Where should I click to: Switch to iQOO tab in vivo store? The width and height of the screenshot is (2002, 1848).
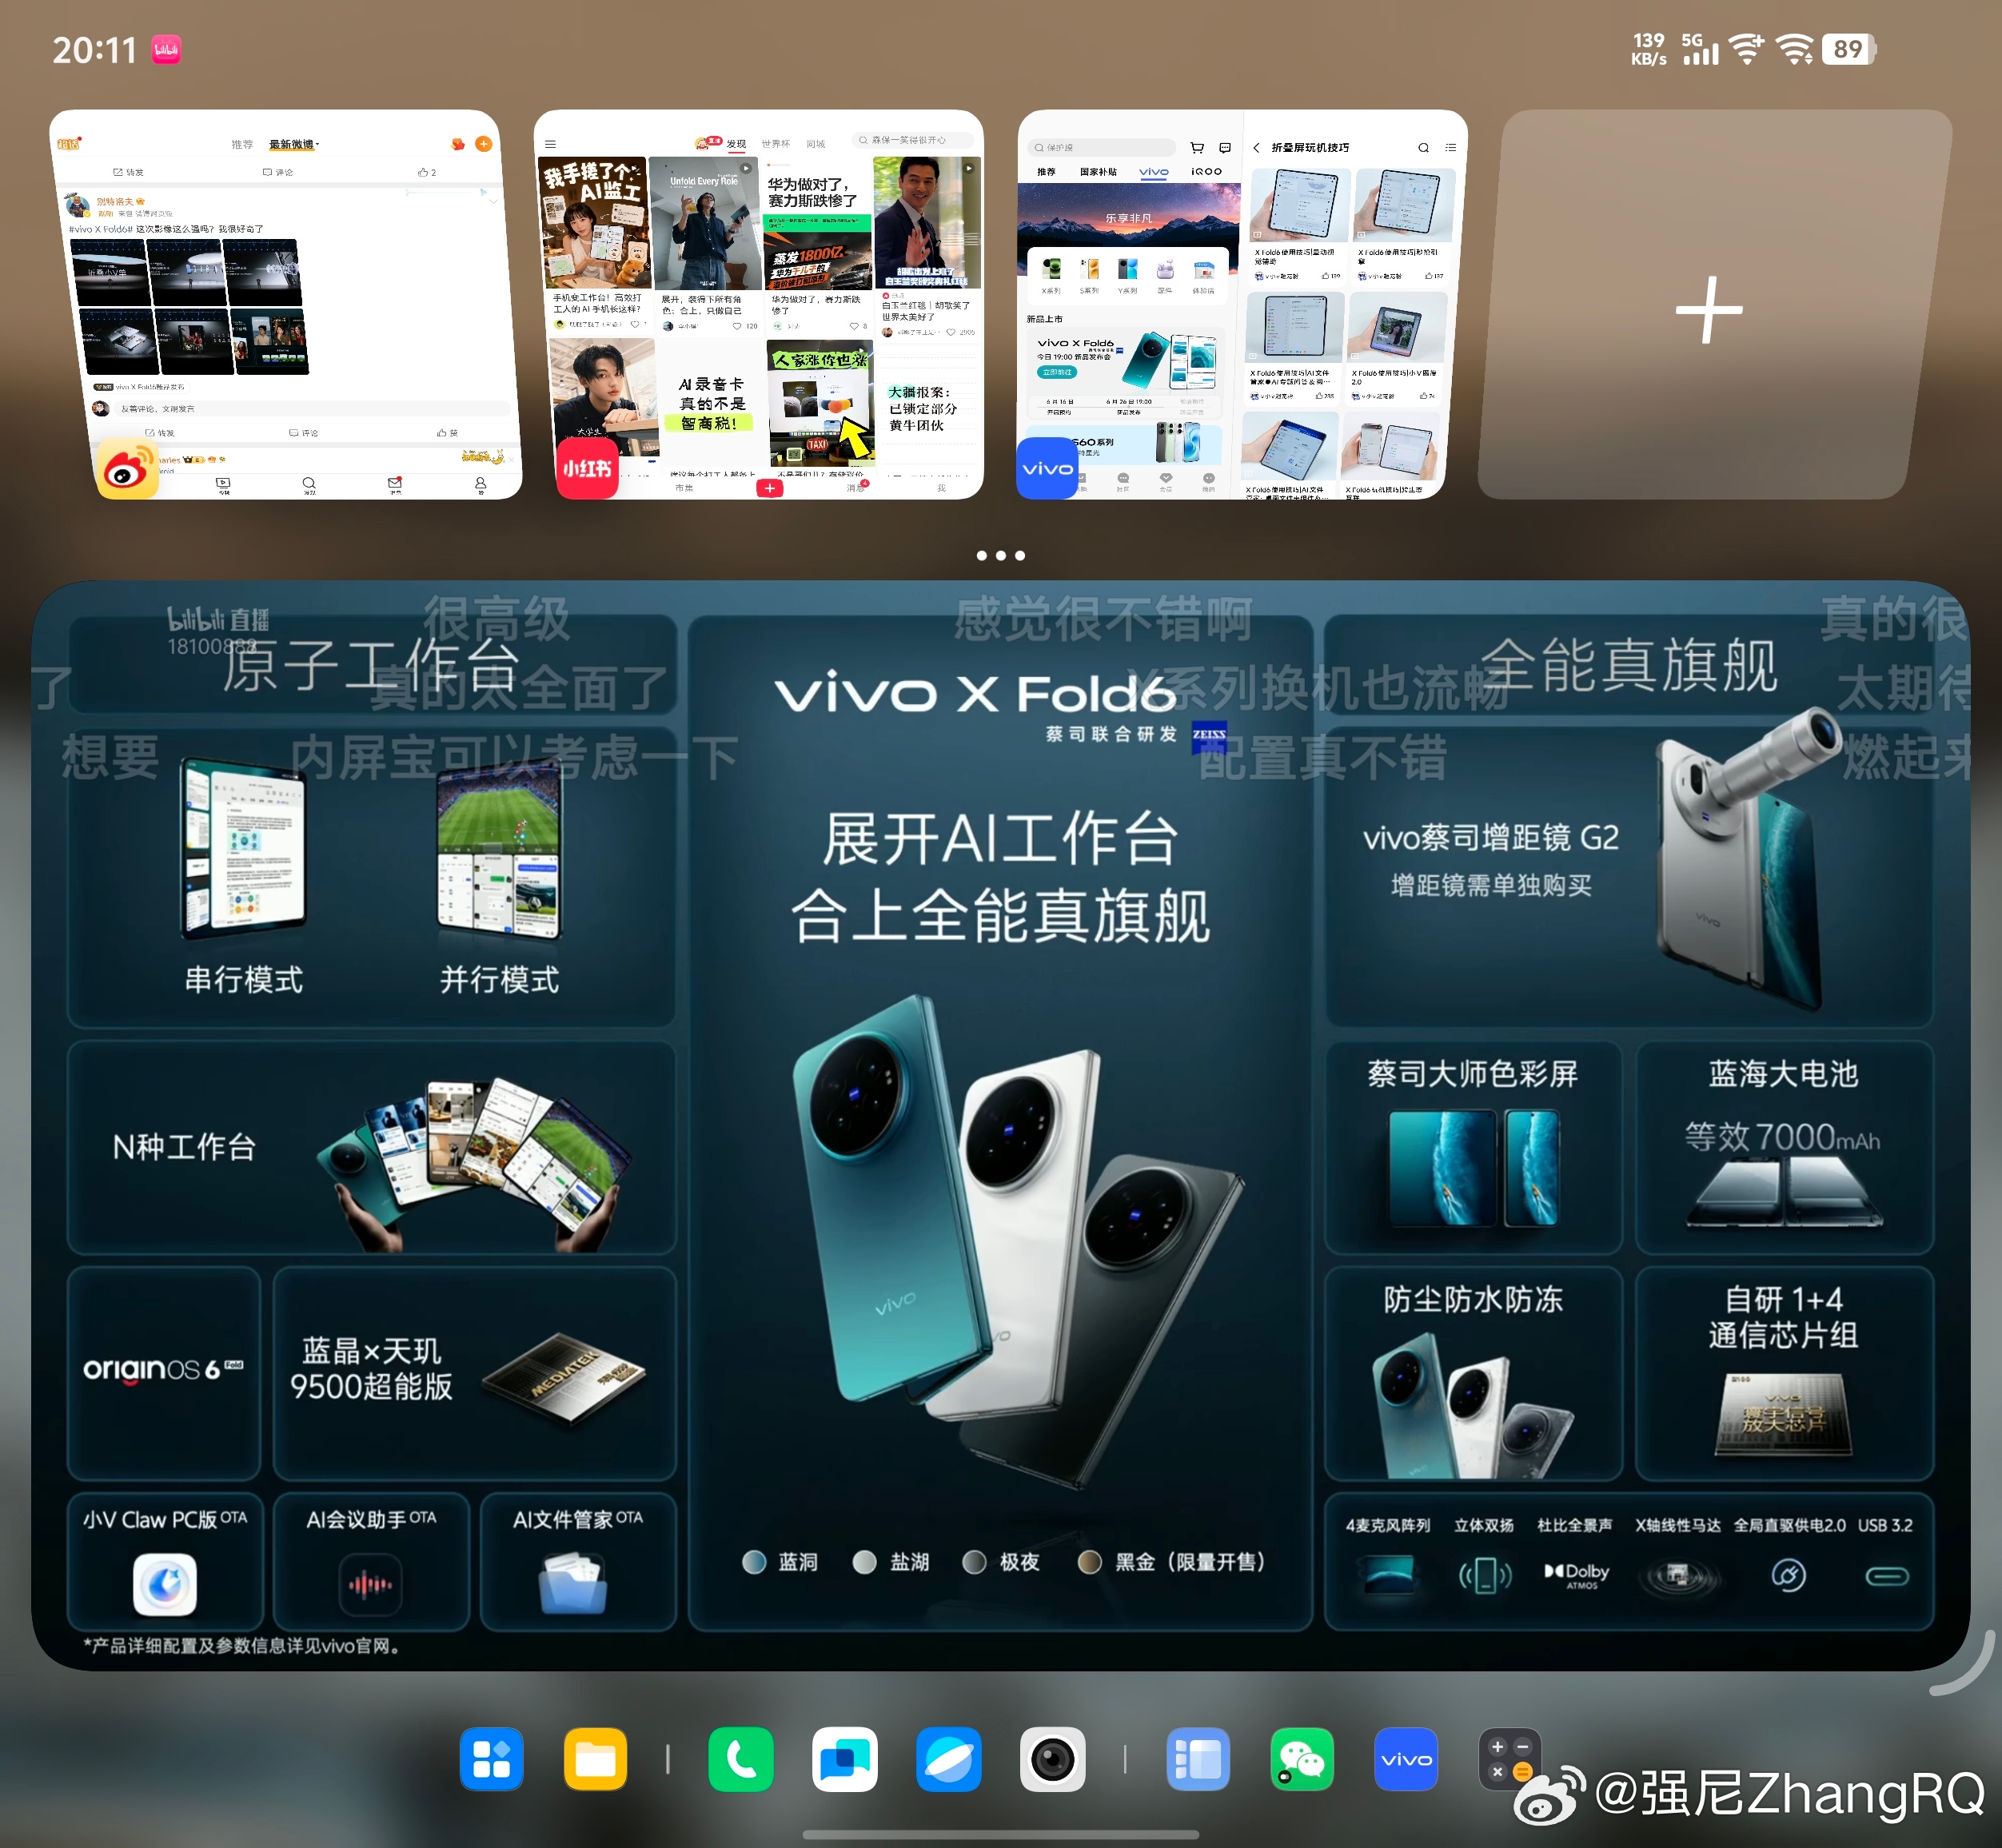click(1207, 172)
